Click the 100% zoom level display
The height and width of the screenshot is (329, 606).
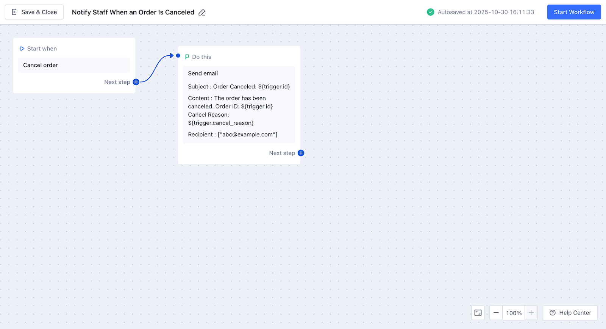514,313
